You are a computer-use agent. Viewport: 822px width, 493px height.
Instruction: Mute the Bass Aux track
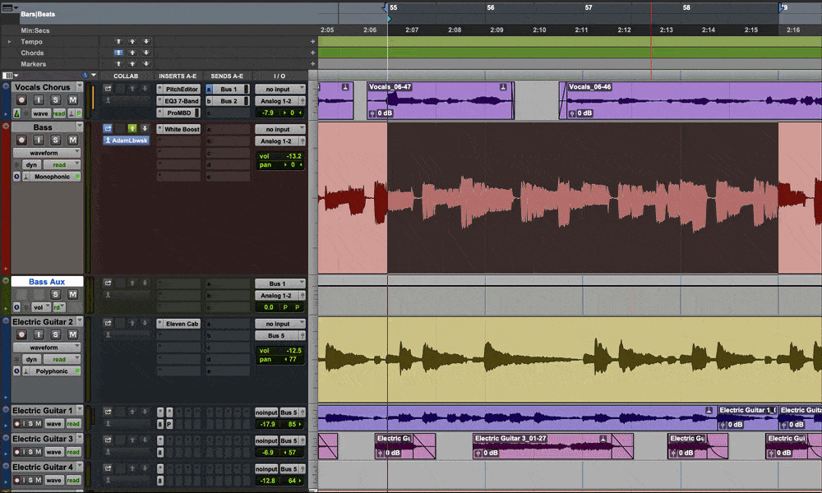click(72, 294)
